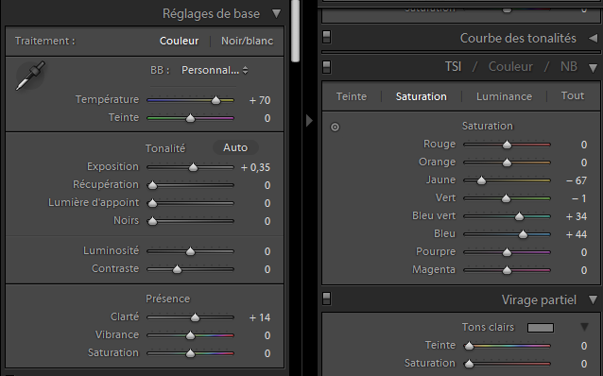Image resolution: width=603 pixels, height=376 pixels.
Task: Click the left panel vertical scrollbar
Action: tap(295, 31)
